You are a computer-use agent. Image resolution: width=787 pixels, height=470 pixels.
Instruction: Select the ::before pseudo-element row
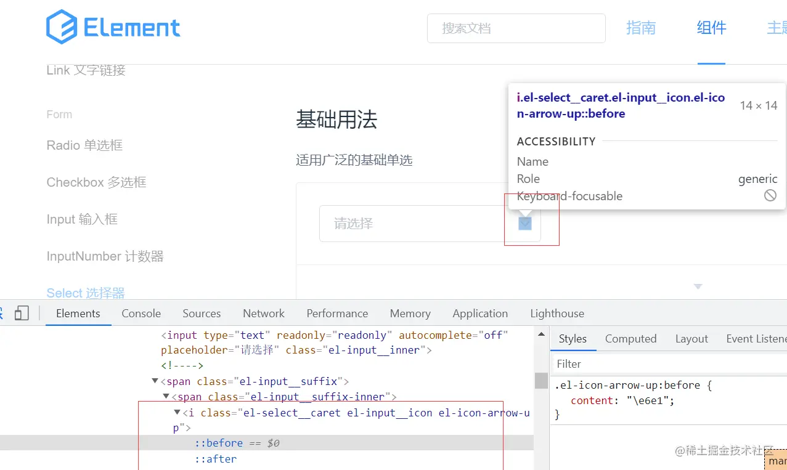(266, 443)
